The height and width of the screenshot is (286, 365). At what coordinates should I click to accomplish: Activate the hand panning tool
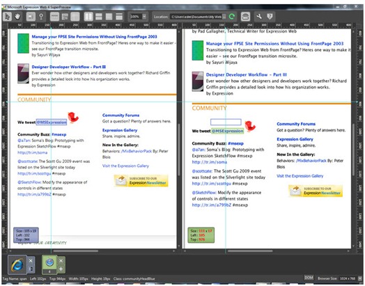click(17, 17)
